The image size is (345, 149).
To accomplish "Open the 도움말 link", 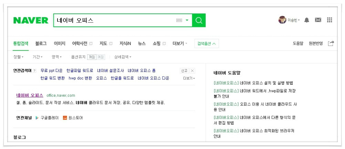I will pyautogui.click(x=298, y=43).
